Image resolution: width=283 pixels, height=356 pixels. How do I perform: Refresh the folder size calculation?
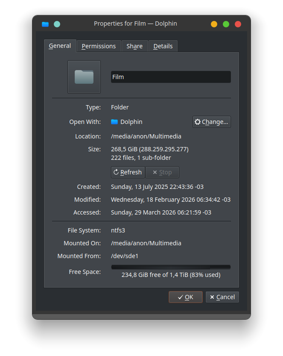point(128,172)
